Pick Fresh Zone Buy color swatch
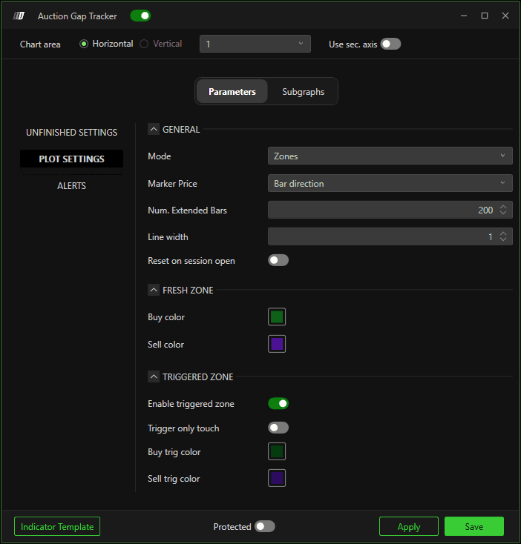 coord(277,316)
